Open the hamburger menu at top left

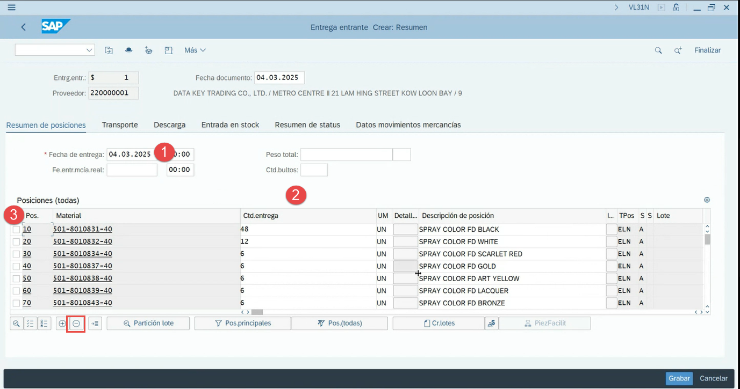pos(11,8)
